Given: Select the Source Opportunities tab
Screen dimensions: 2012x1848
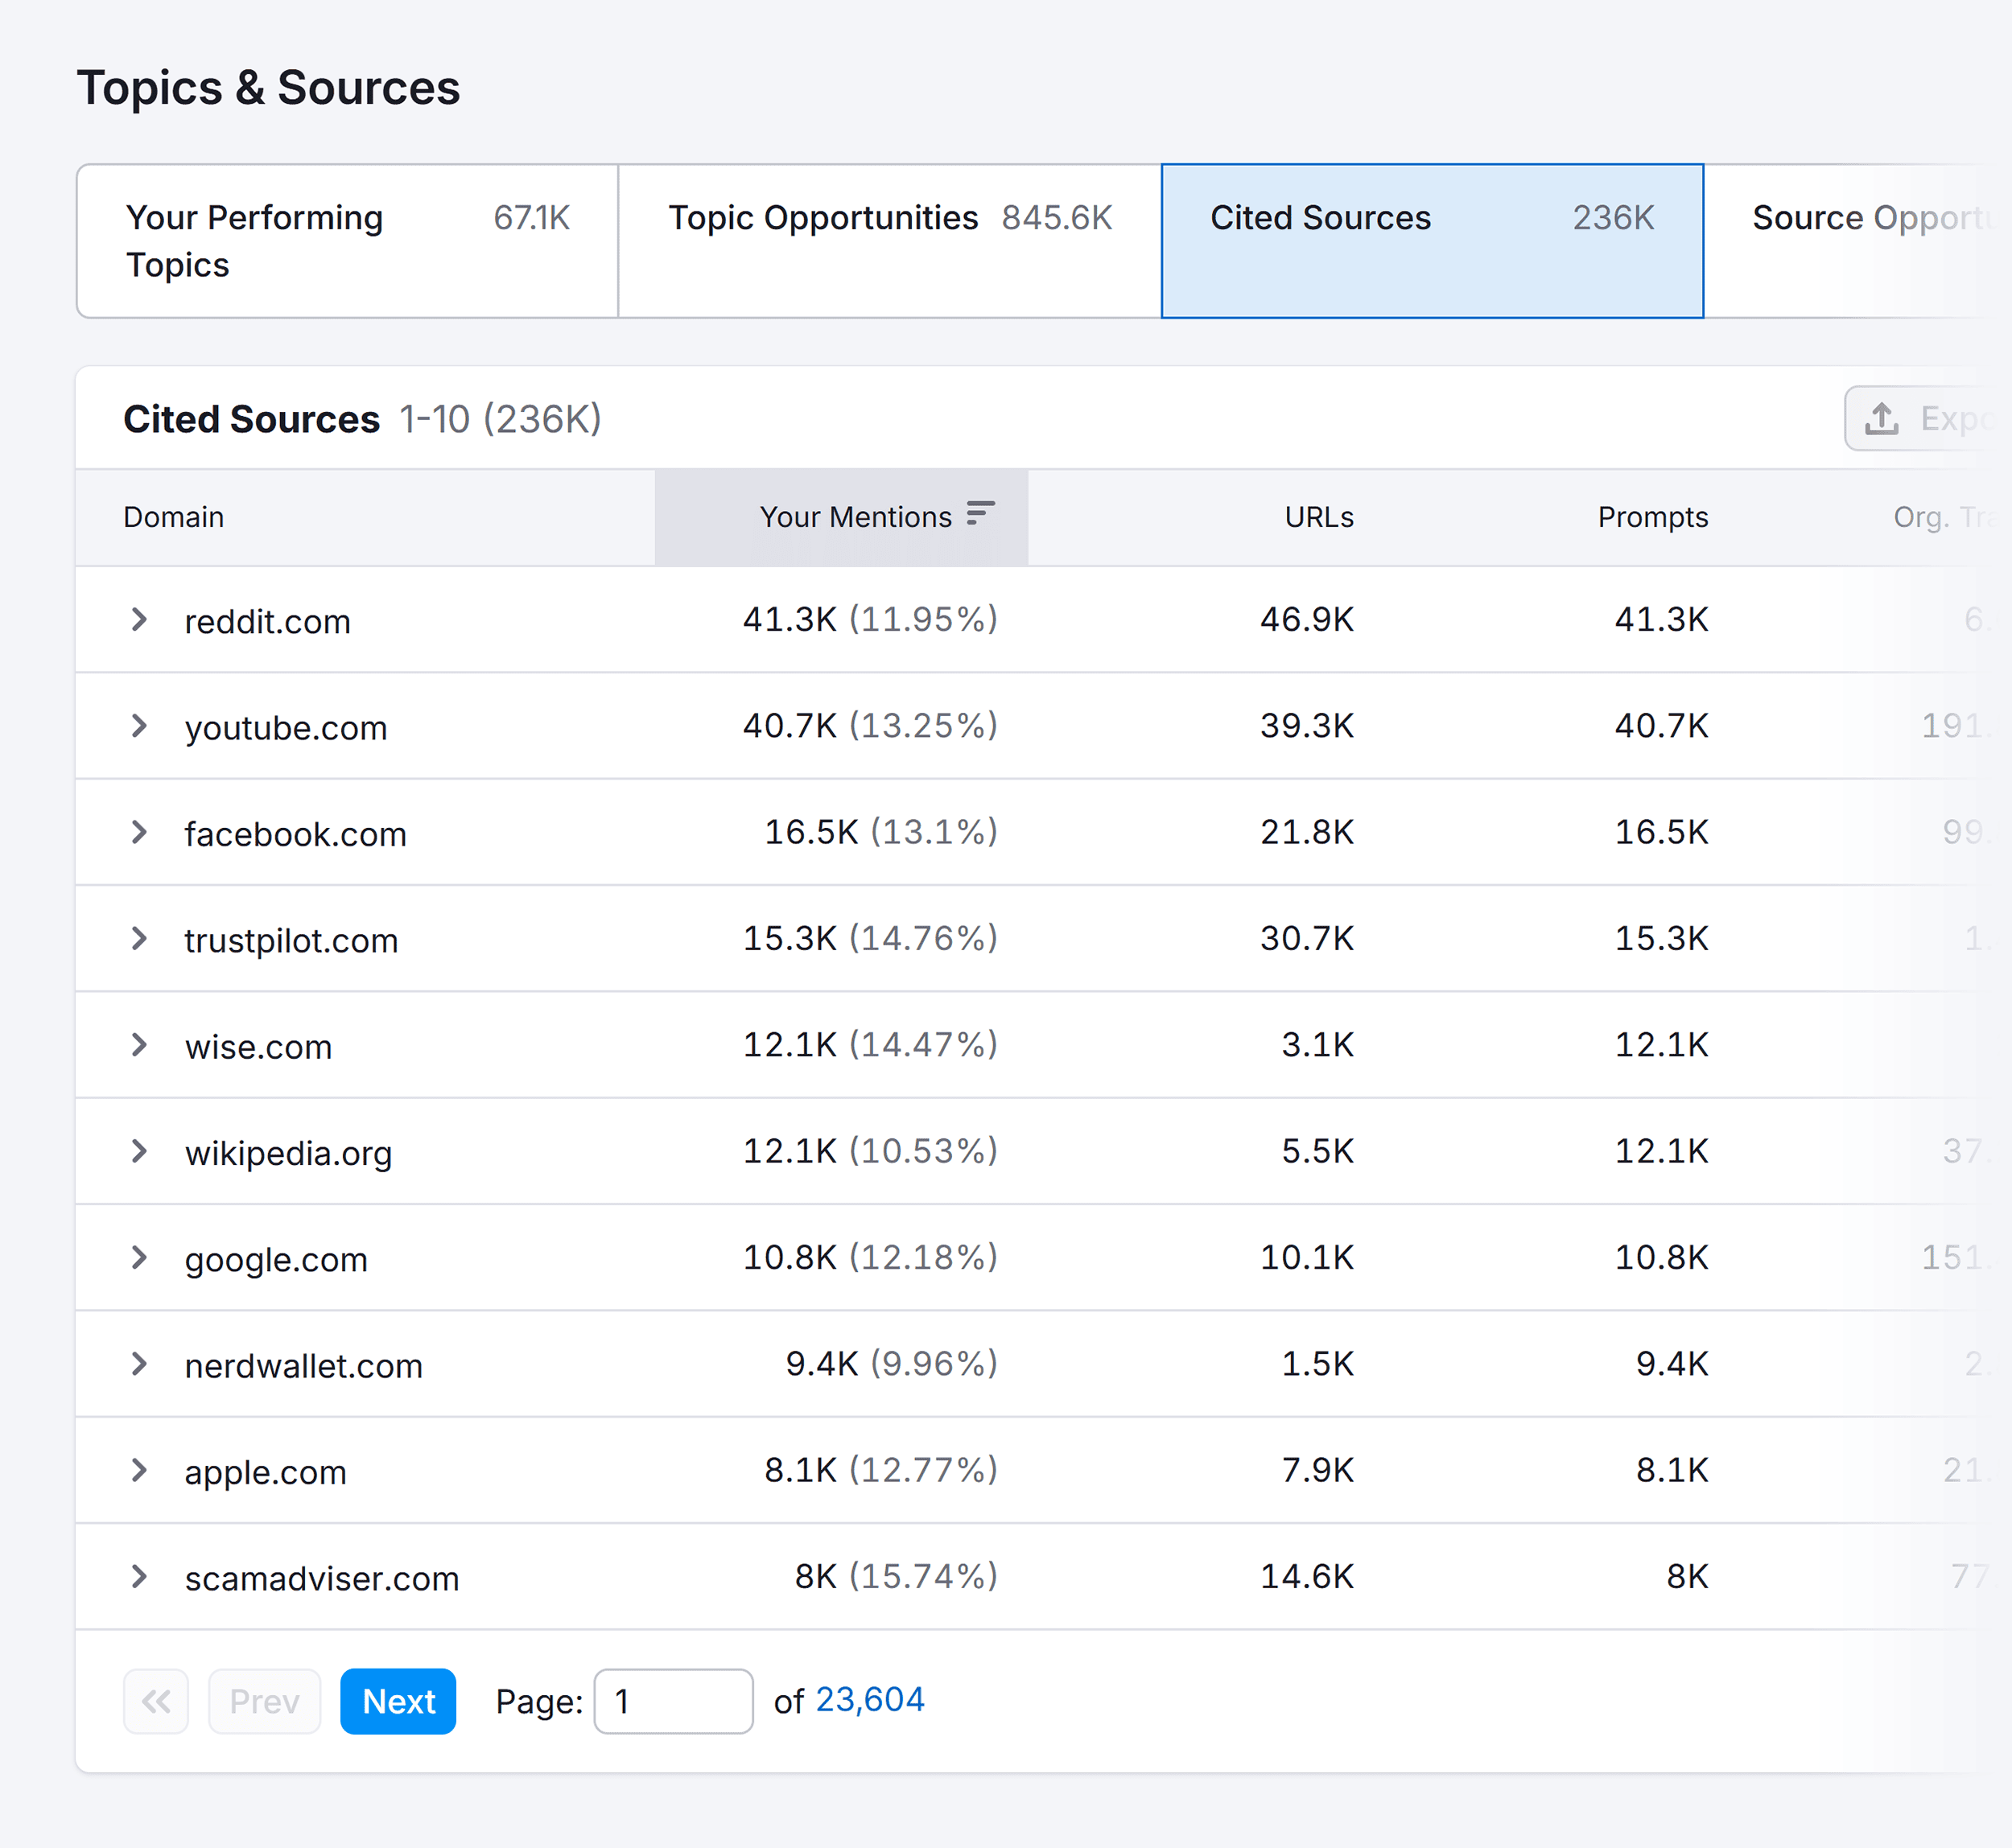Looking at the screenshot, I should click(1874, 218).
